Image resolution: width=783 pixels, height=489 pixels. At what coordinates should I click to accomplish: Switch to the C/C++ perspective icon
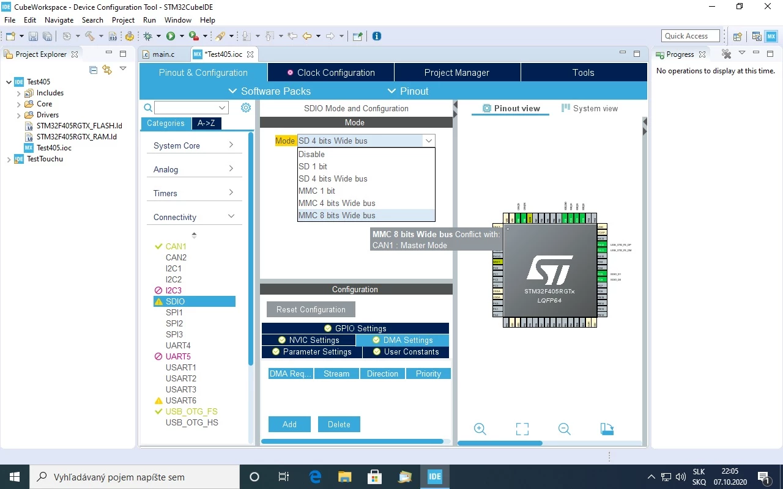(757, 36)
